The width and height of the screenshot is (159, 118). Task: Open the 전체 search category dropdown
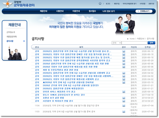click(116, 43)
